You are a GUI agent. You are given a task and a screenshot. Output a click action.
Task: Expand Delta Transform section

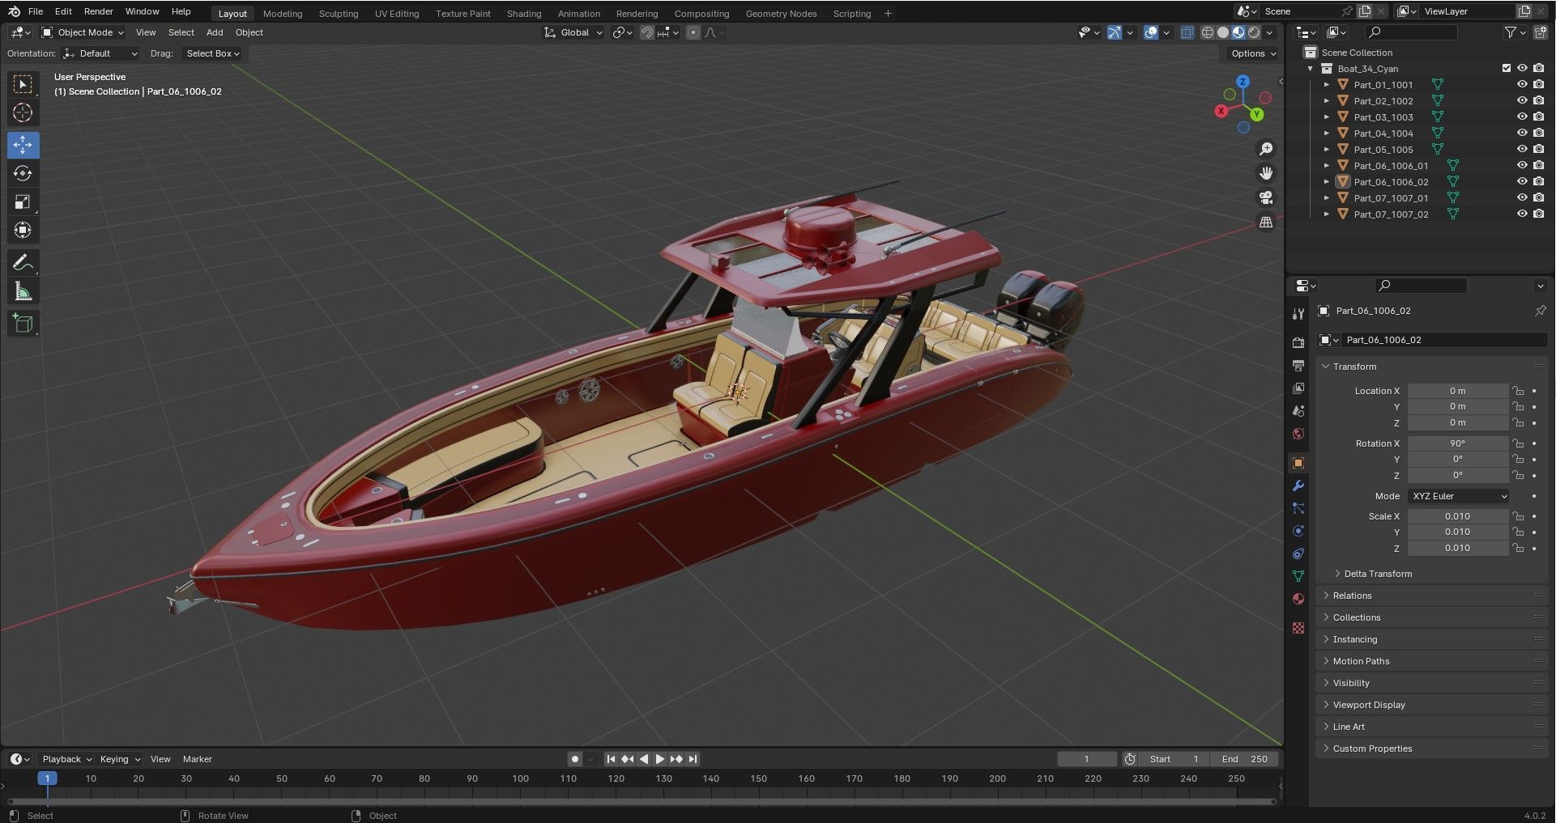click(1377, 574)
